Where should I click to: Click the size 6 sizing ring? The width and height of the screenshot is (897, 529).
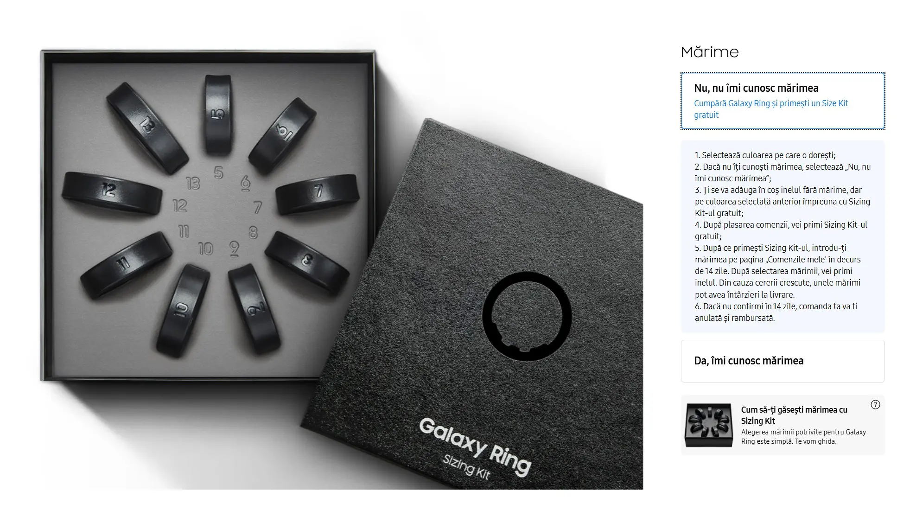[283, 135]
